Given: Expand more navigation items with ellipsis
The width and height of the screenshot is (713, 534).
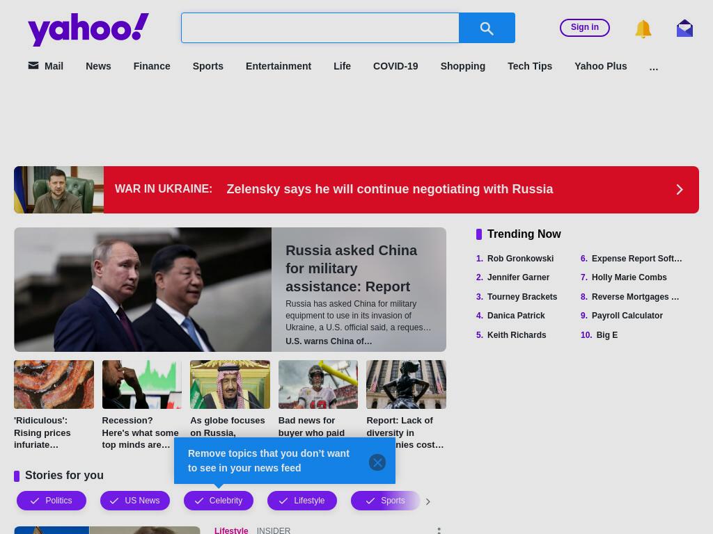Looking at the screenshot, I should (x=653, y=67).
